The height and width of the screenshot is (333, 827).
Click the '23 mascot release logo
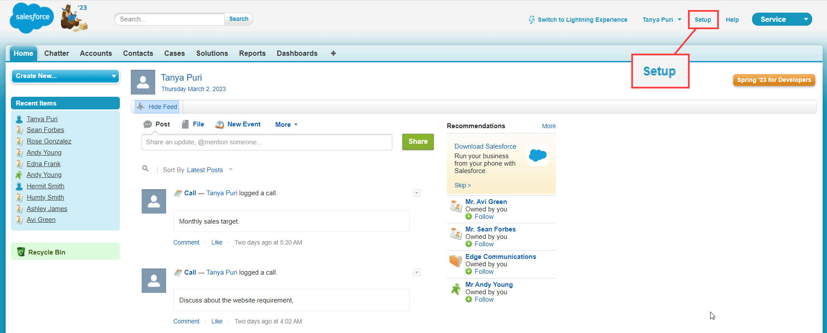point(74,18)
